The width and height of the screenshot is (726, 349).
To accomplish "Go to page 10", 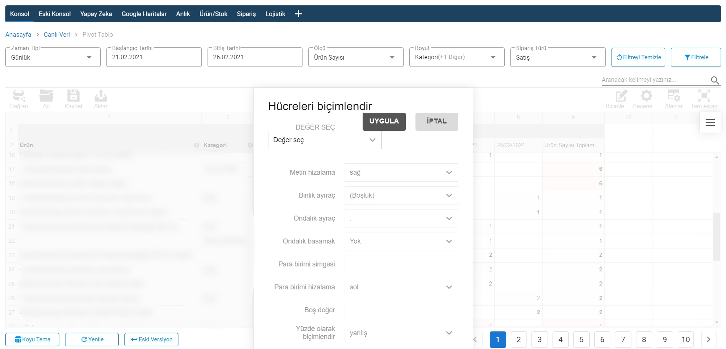I will 686,339.
